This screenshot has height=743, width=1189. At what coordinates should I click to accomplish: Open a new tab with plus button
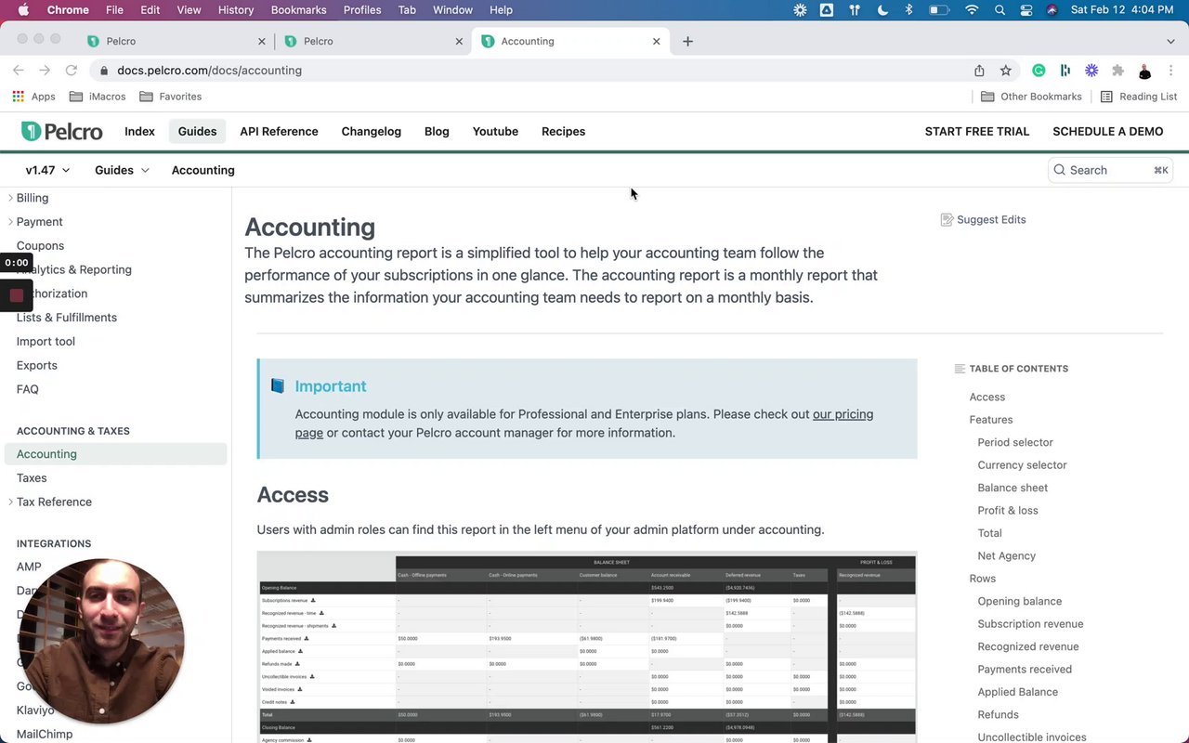coord(687,41)
